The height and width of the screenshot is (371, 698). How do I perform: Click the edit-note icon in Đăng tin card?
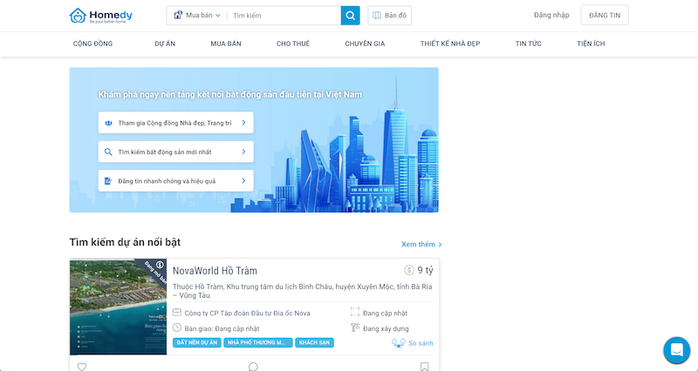(108, 181)
